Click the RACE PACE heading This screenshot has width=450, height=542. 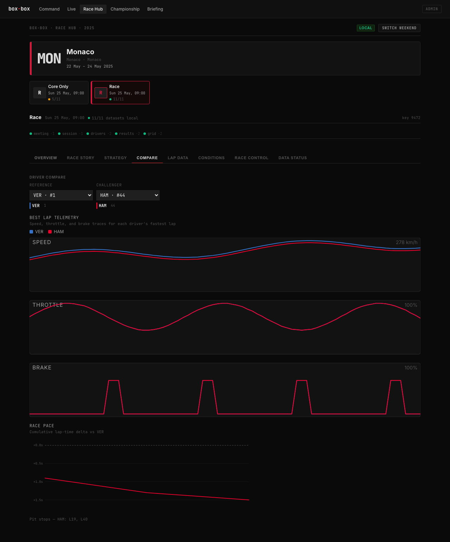point(42,426)
